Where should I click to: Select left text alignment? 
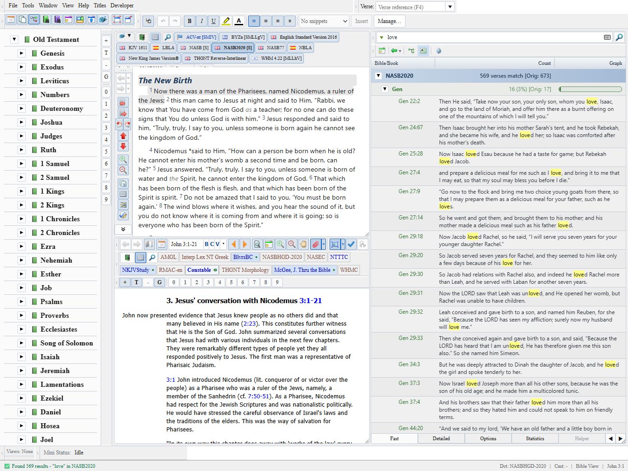click(254, 21)
